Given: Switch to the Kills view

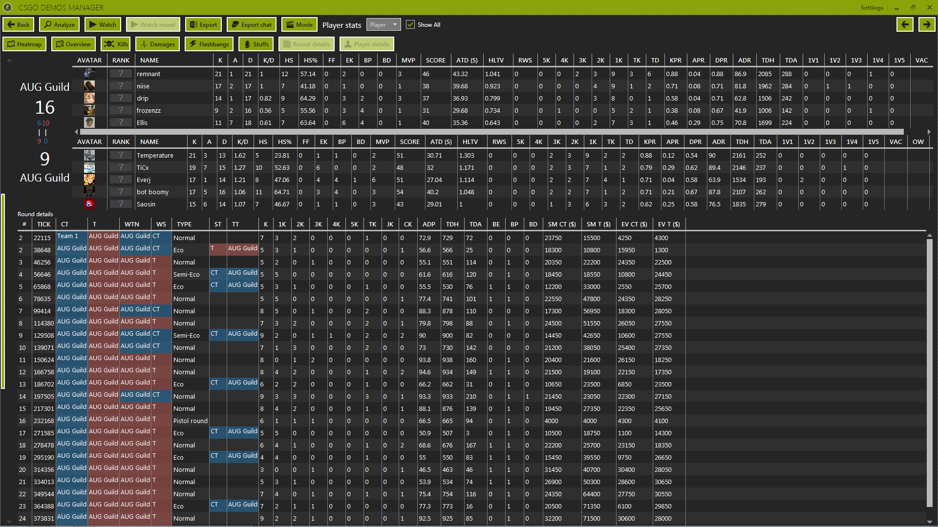Looking at the screenshot, I should click(116, 44).
